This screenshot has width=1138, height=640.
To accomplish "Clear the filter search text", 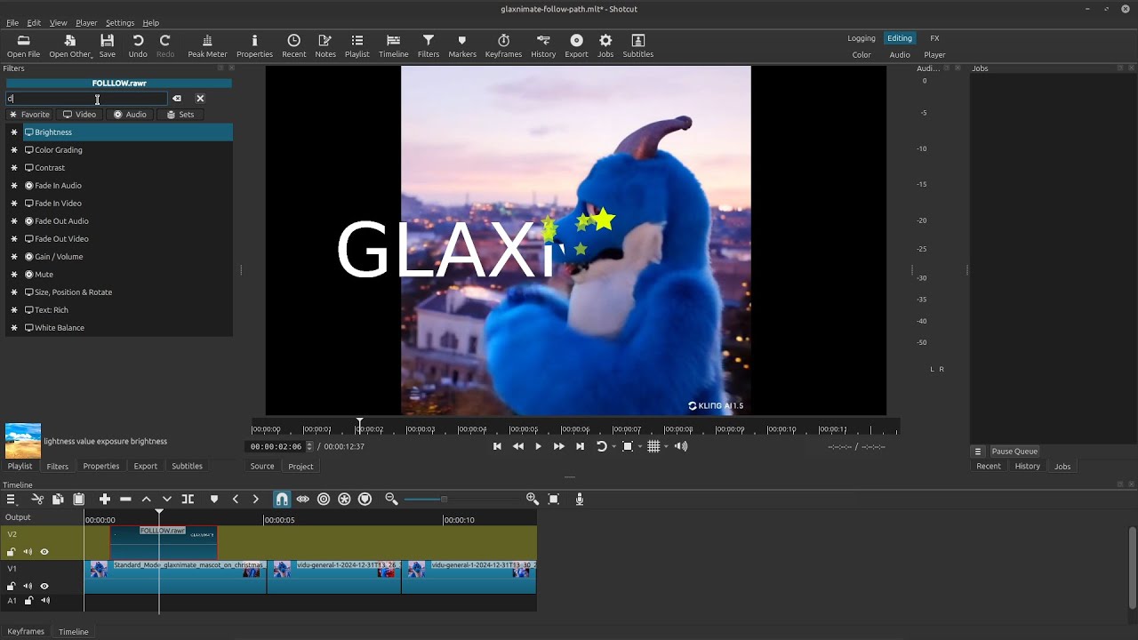I will [177, 99].
